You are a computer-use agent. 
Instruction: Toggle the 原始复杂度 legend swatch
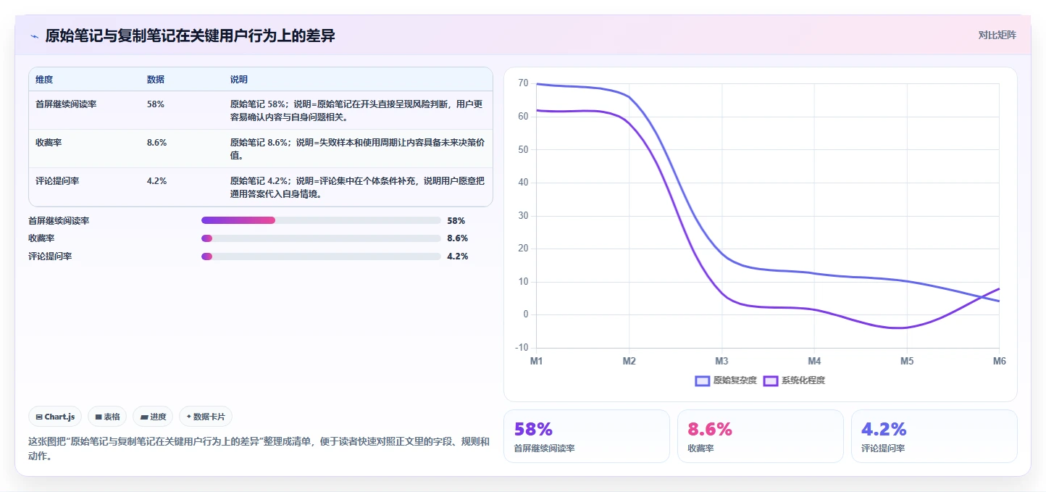point(702,380)
